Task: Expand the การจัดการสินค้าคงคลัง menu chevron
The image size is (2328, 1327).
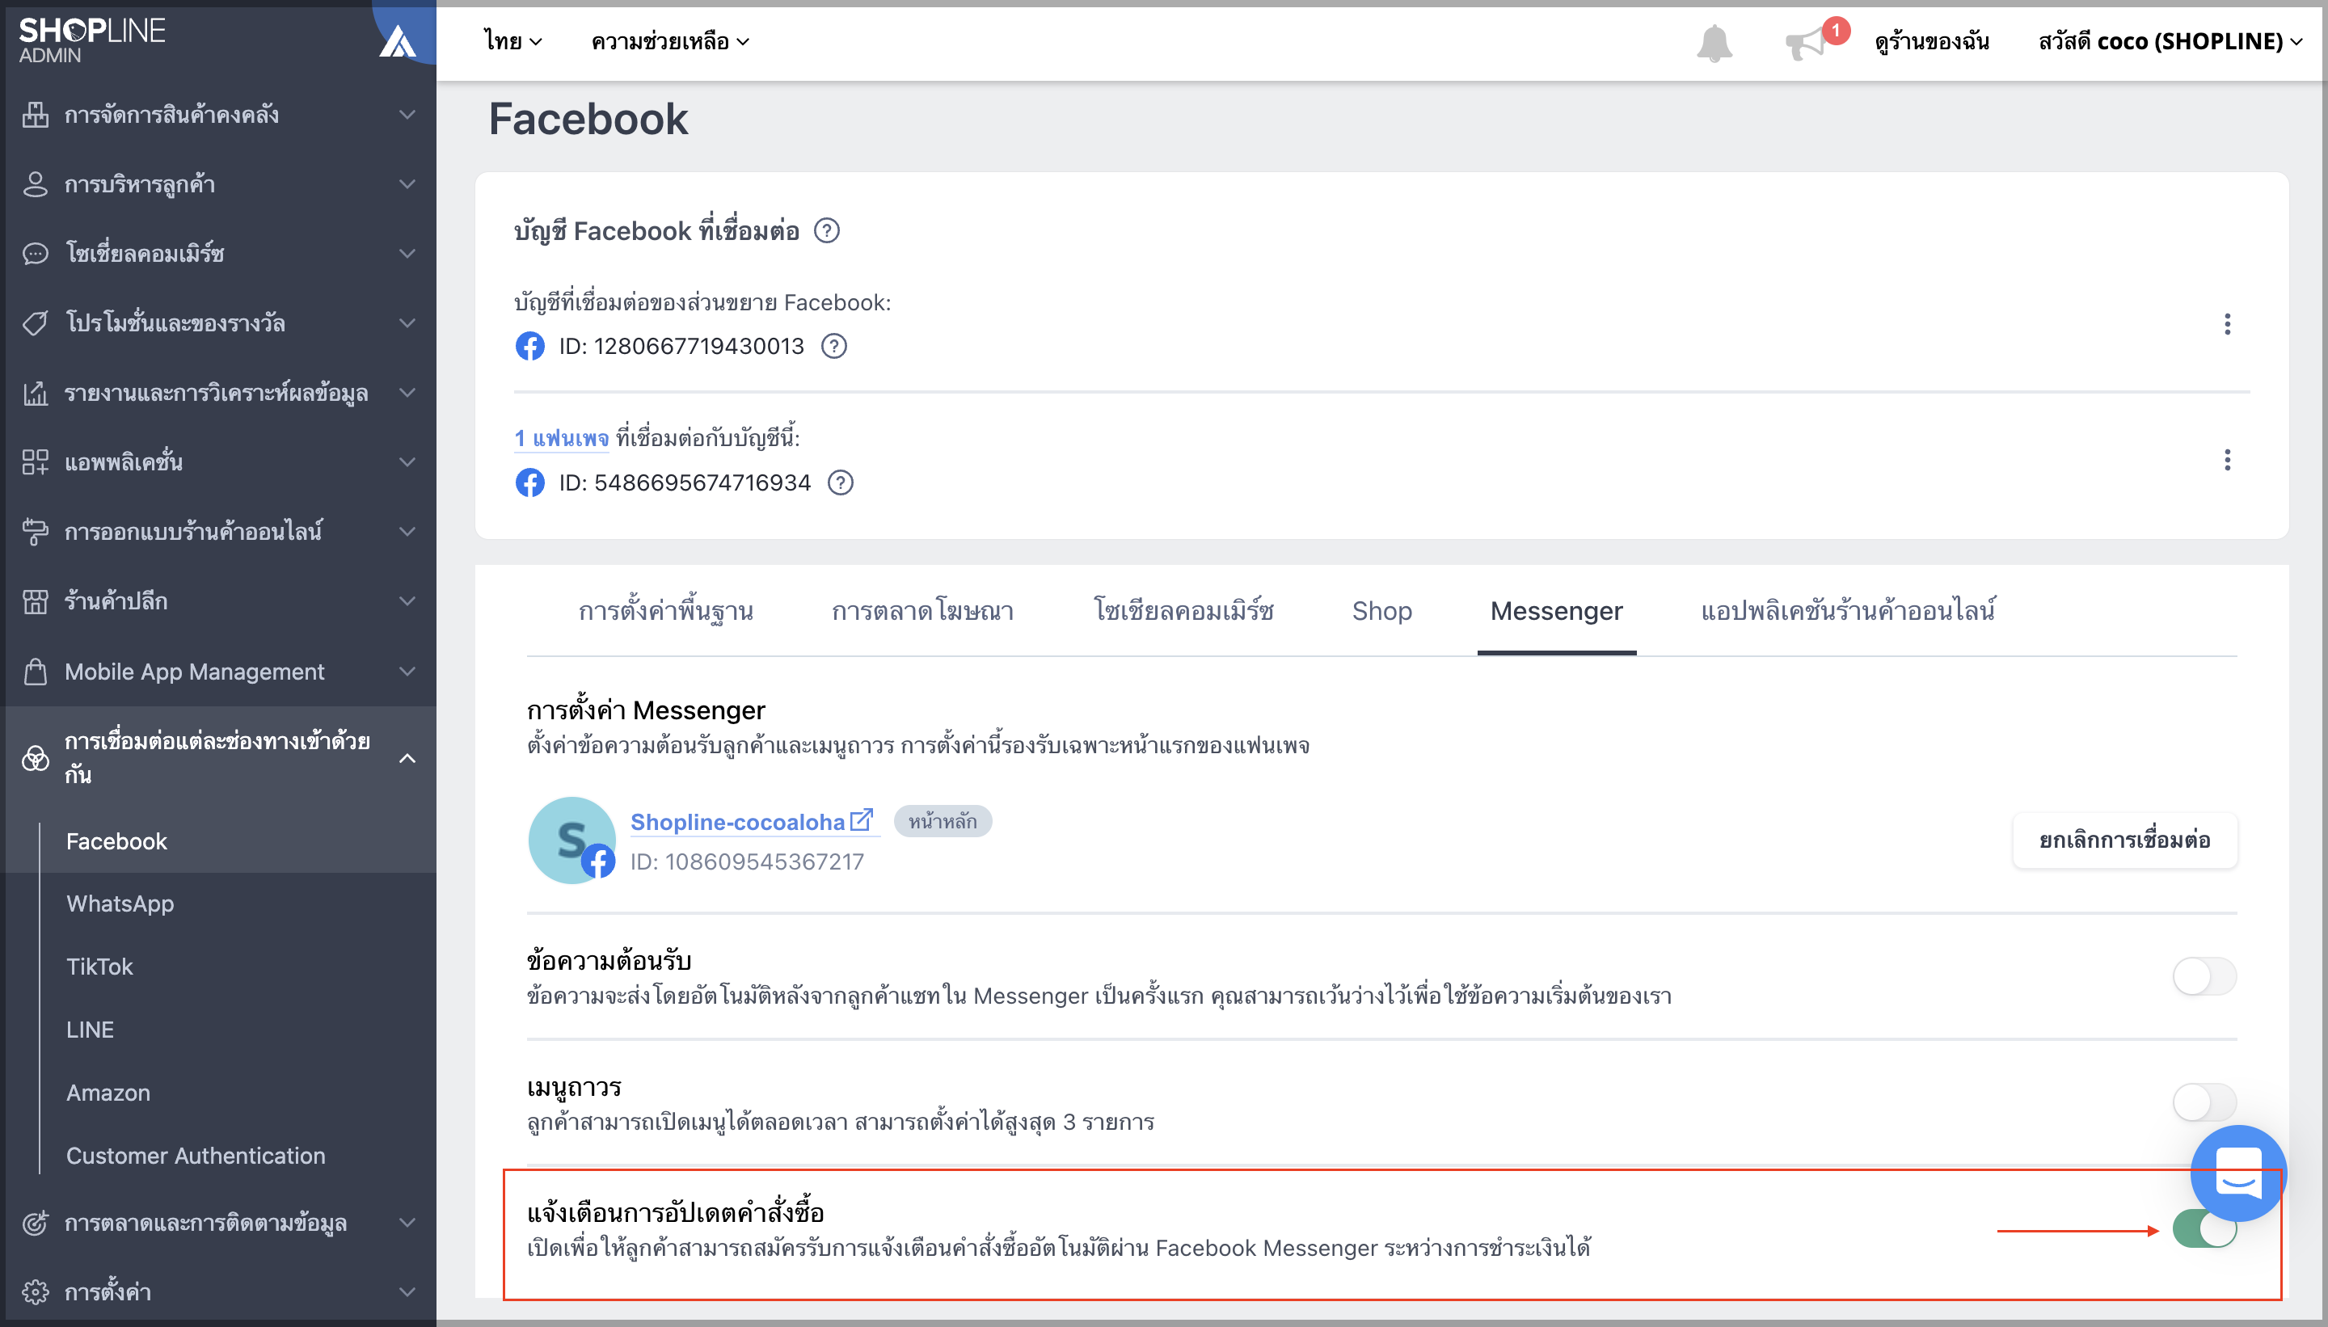Action: pyautogui.click(x=407, y=115)
